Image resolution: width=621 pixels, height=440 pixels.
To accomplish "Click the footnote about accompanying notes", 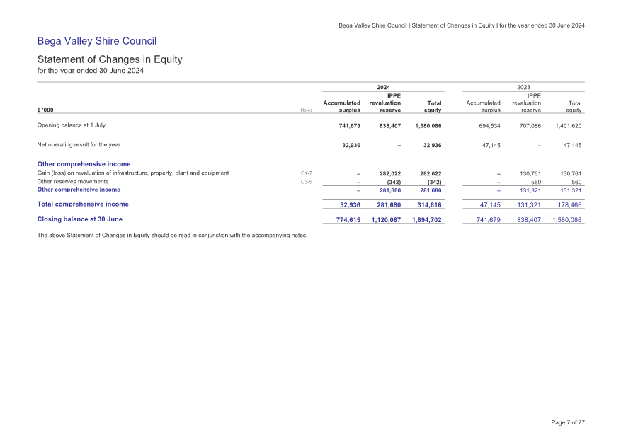I will pos(172,236).
